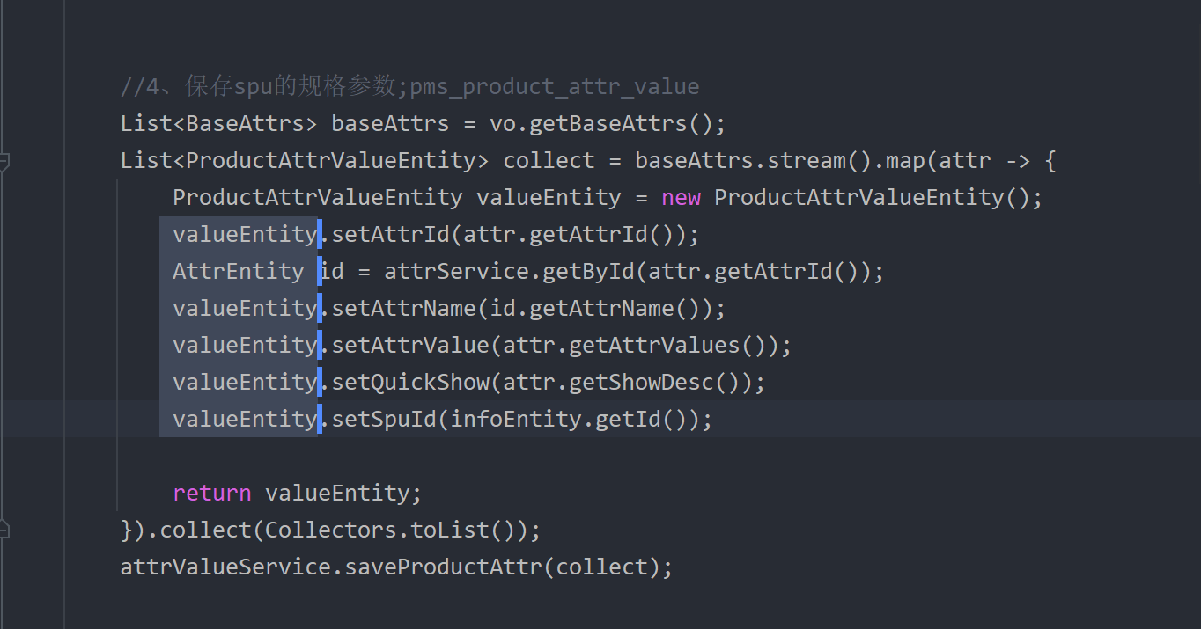1201x629 pixels.
Task: Click 'setAttrValue' method name
Action: tap(410, 345)
